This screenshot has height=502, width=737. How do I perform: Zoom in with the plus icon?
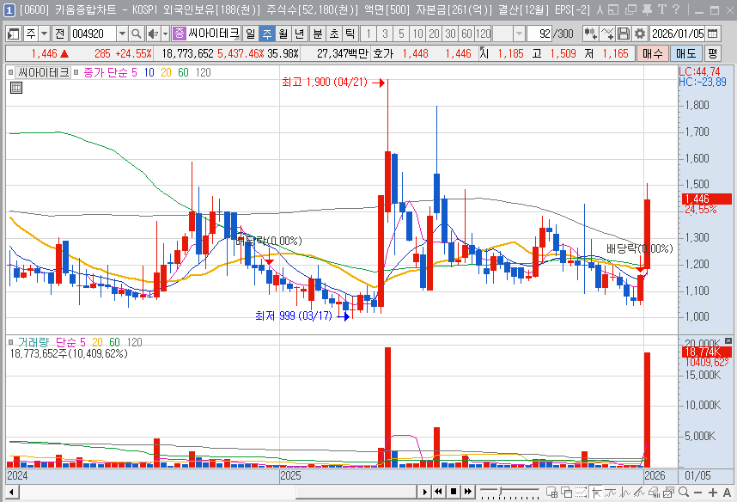pyautogui.click(x=713, y=493)
